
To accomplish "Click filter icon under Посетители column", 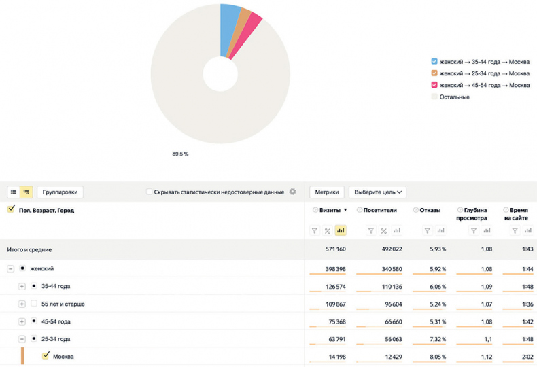I will click(371, 231).
